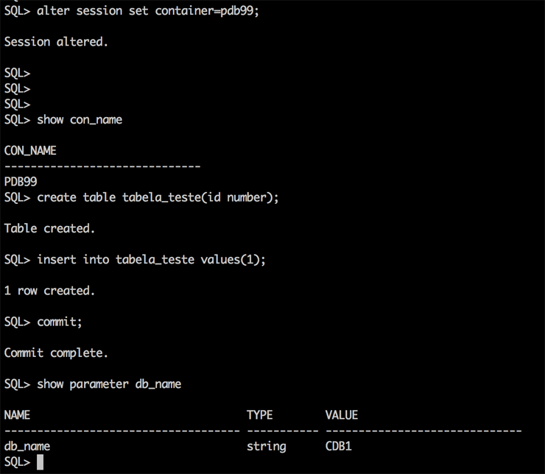Click the NAME column header
Image resolution: width=545 pixels, height=474 pixels.
tap(17, 415)
